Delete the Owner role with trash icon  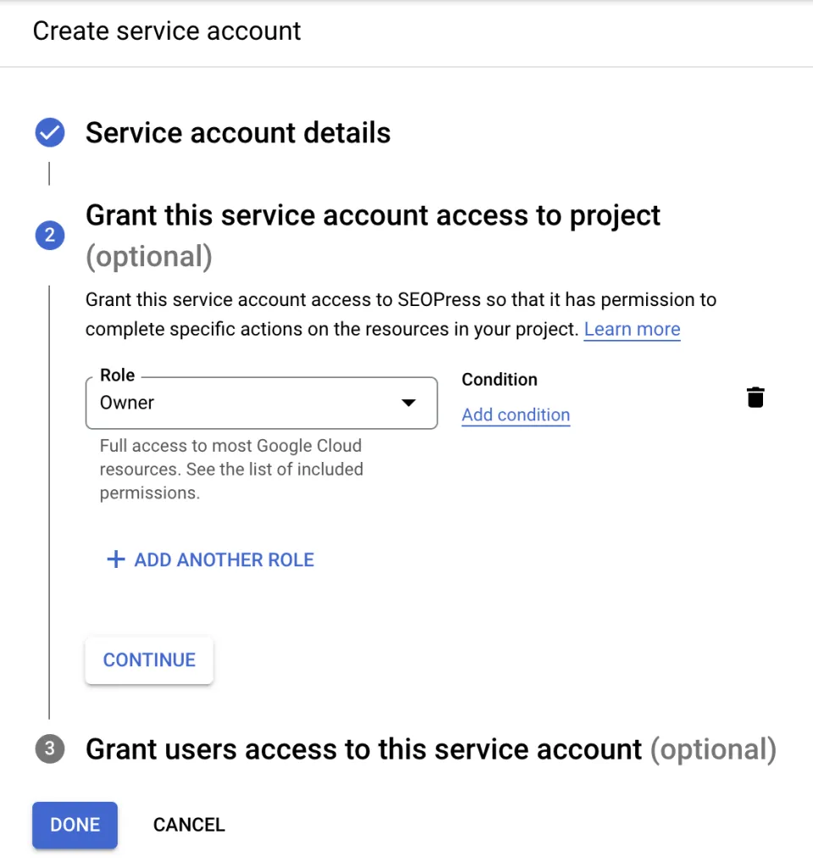[x=755, y=397]
